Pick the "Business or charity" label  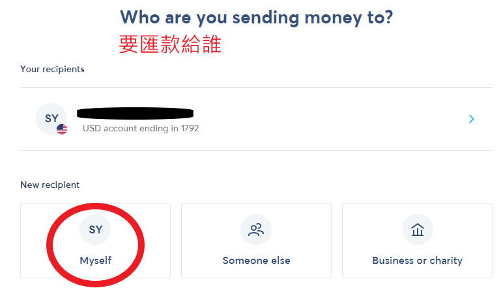click(417, 260)
